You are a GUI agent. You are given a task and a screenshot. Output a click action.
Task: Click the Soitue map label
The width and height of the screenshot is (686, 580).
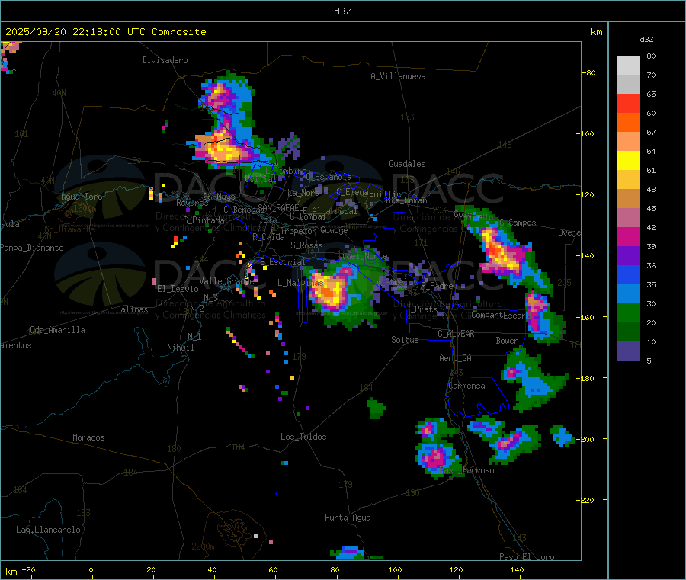(405, 340)
